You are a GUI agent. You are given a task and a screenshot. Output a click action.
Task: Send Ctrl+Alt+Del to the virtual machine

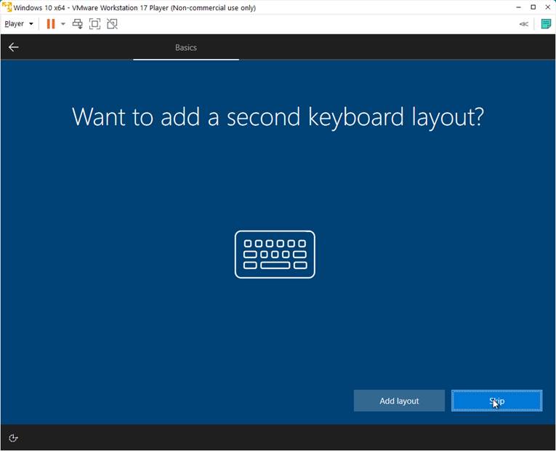click(x=78, y=24)
